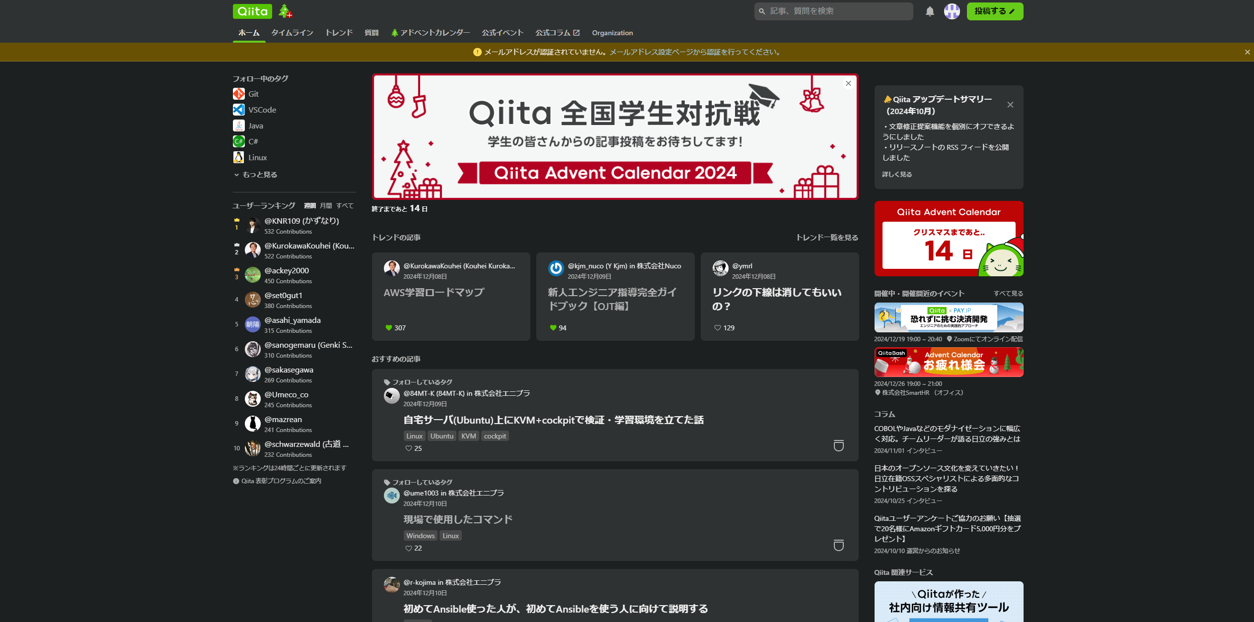Screen dimensions: 1254x622
Task: Click the 投稿する button
Action: click(x=994, y=11)
